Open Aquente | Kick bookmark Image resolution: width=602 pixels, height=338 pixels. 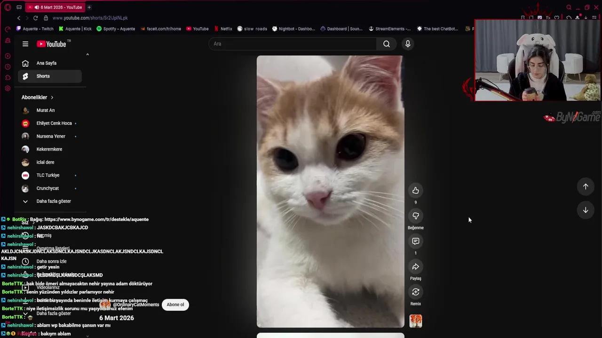75,29
